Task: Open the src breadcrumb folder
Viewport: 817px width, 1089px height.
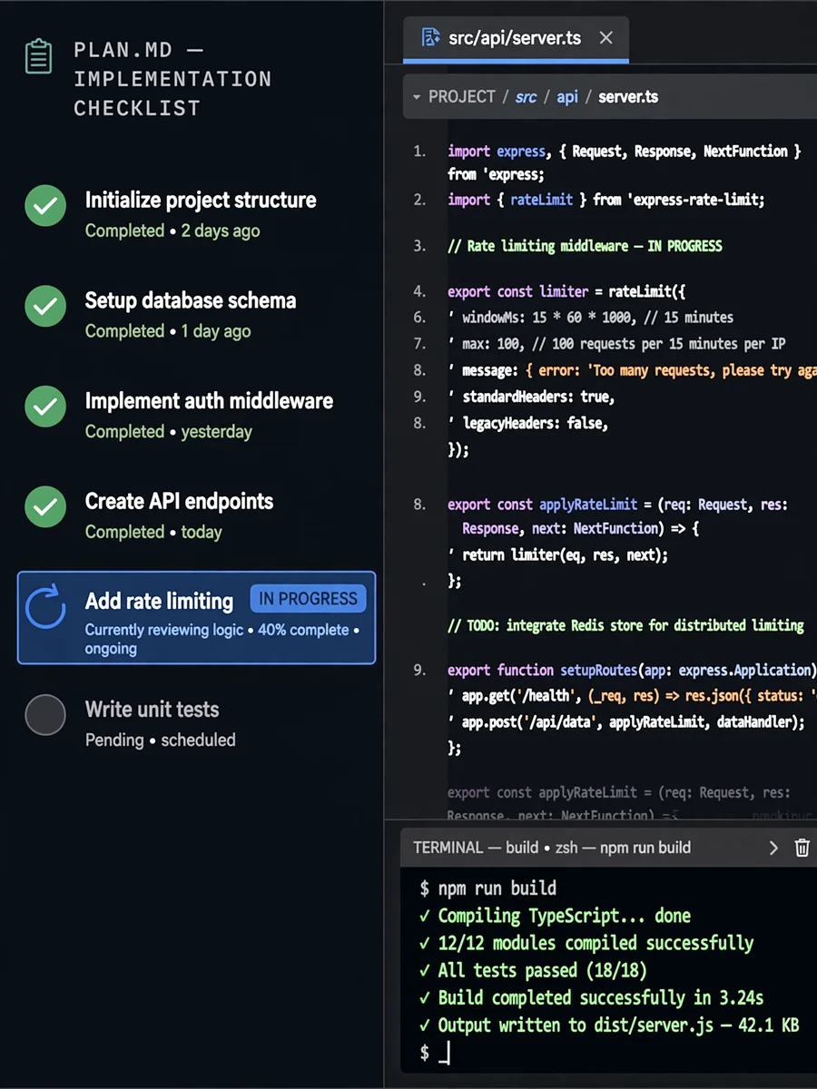Action: (x=526, y=97)
